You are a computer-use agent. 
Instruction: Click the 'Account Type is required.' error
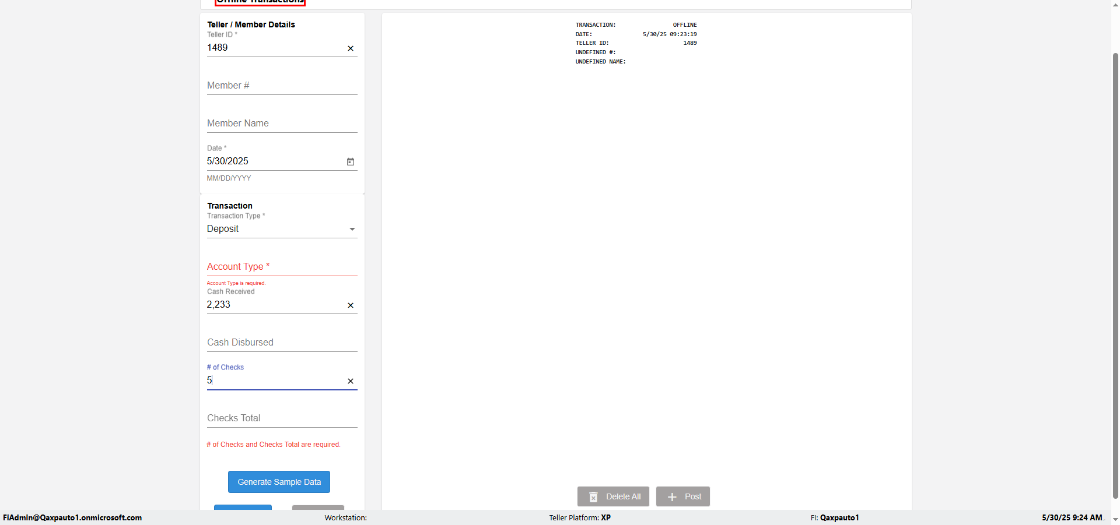[236, 283]
